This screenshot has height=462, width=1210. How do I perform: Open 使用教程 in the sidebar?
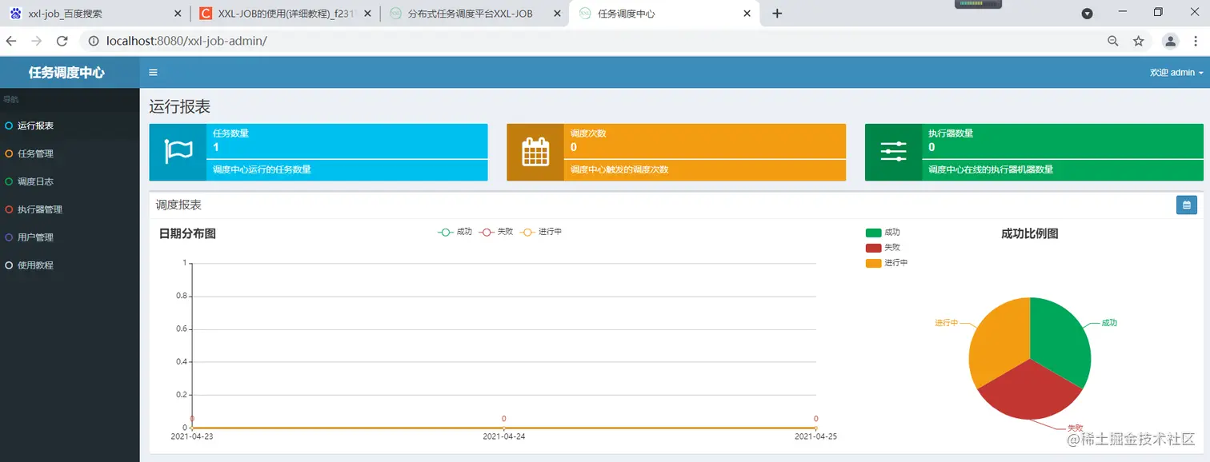70,265
